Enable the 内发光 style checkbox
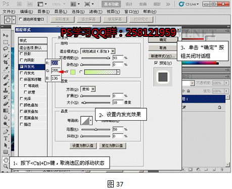Image resolution: width=232 pixels, height=189 pixels. pyautogui.click(x=21, y=73)
